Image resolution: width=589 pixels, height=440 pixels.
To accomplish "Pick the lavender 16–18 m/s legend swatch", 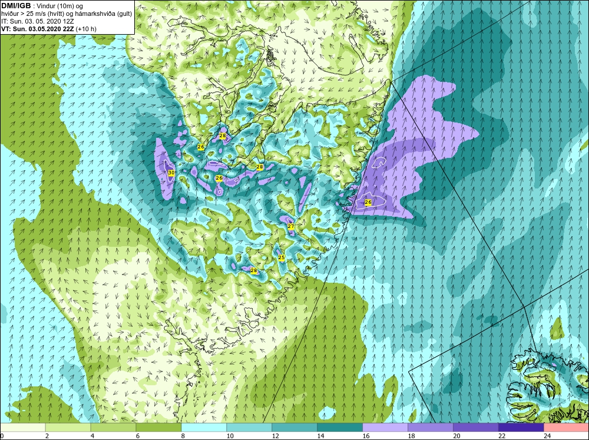I will [385, 427].
